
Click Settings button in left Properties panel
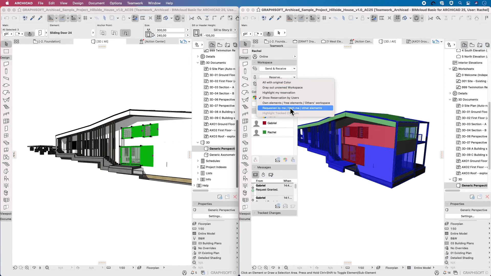pyautogui.click(x=215, y=216)
